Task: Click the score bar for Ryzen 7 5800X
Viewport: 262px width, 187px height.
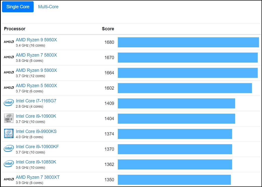Action: click(x=188, y=58)
